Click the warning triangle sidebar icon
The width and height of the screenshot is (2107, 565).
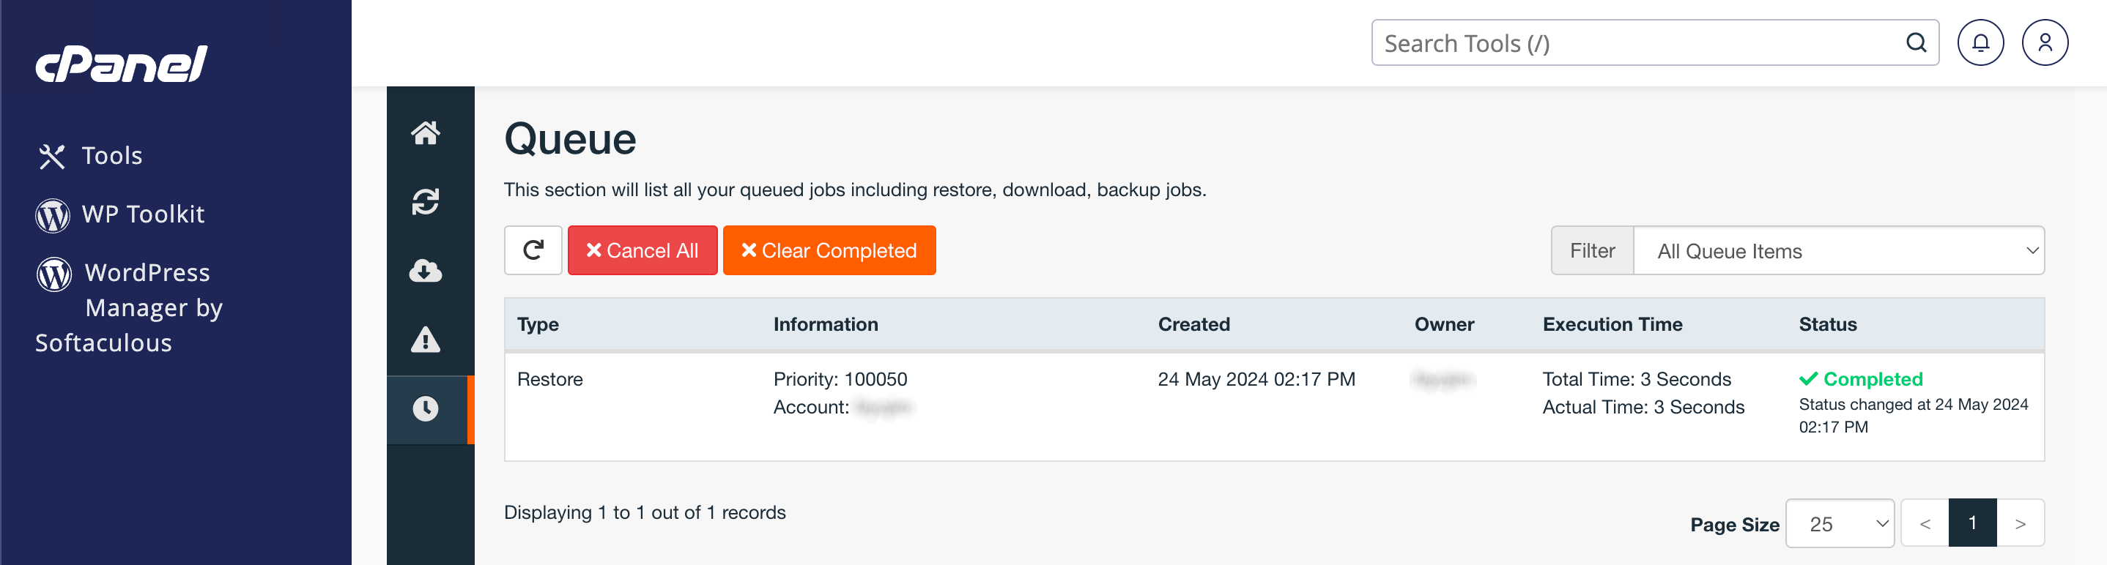point(426,340)
